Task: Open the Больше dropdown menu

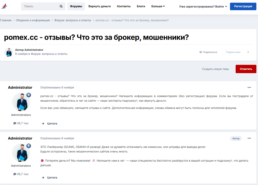Action: point(158,6)
